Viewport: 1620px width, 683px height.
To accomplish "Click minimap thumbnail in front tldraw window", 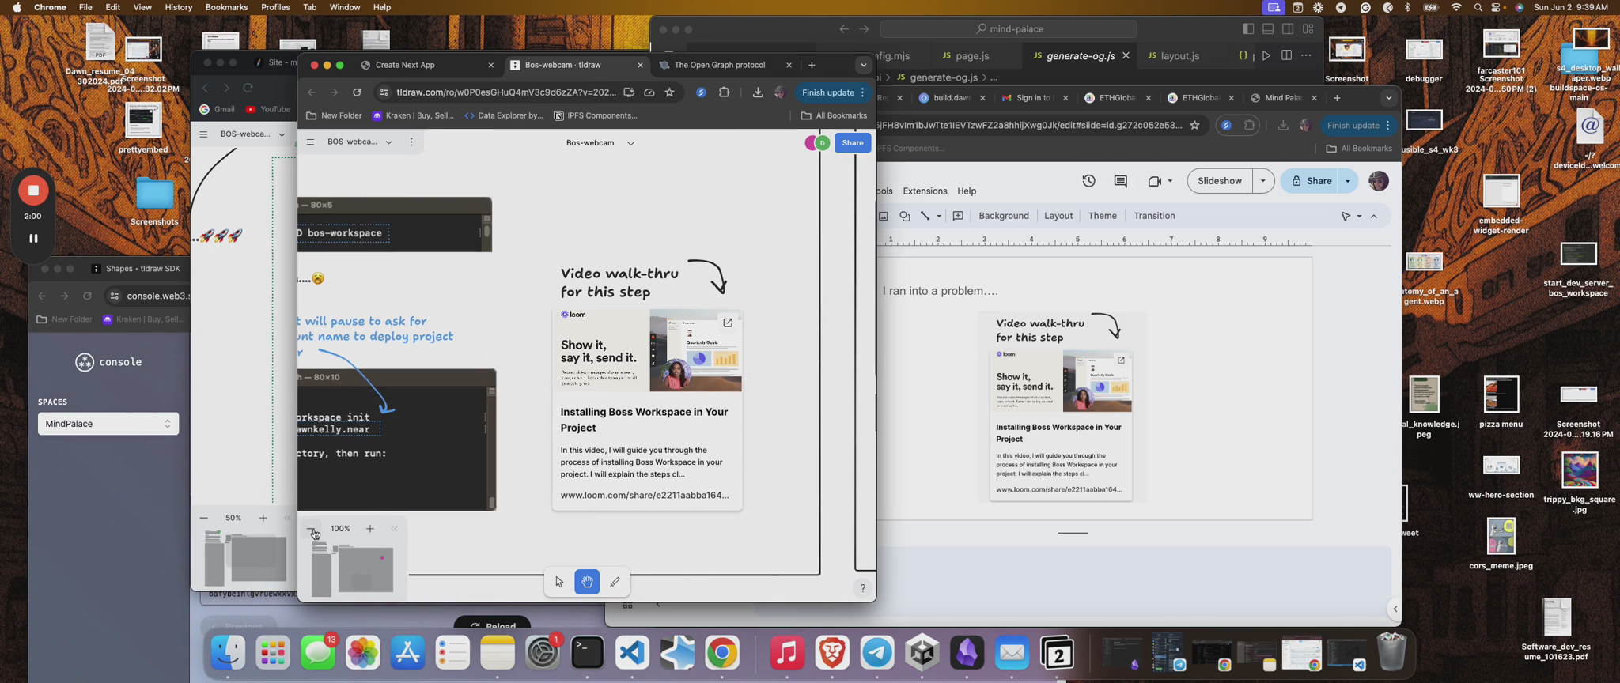I will pos(354,570).
